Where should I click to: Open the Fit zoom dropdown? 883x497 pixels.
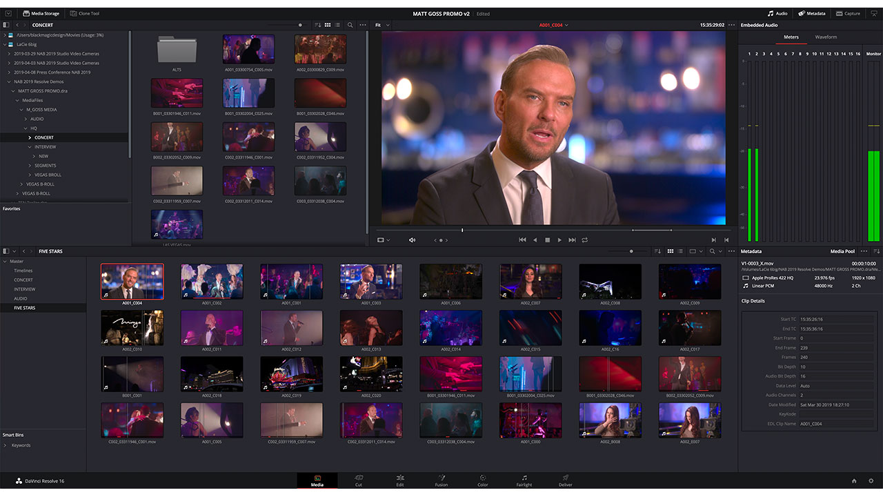coord(381,25)
